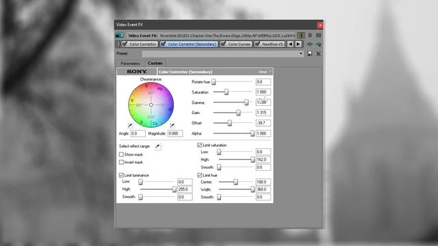Activate Select effect range eyedropper

[x=157, y=146]
